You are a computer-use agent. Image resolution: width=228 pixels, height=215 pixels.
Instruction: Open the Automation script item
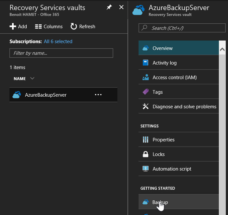click(x=172, y=169)
